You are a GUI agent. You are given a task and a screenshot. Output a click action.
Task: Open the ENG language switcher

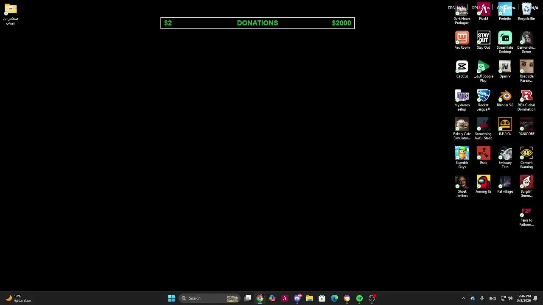point(493,298)
